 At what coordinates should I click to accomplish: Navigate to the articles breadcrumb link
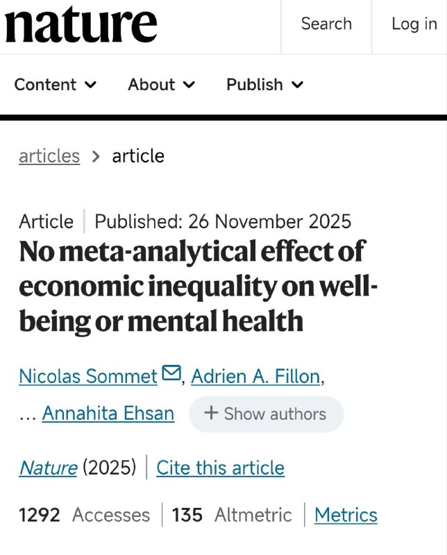click(49, 156)
